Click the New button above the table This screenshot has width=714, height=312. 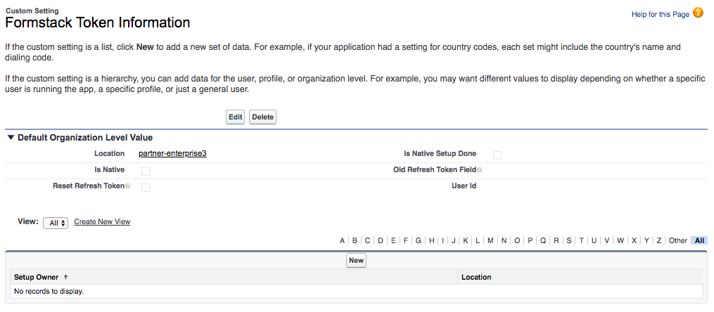pos(356,260)
